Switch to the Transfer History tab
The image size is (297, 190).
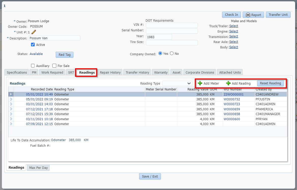click(x=137, y=72)
